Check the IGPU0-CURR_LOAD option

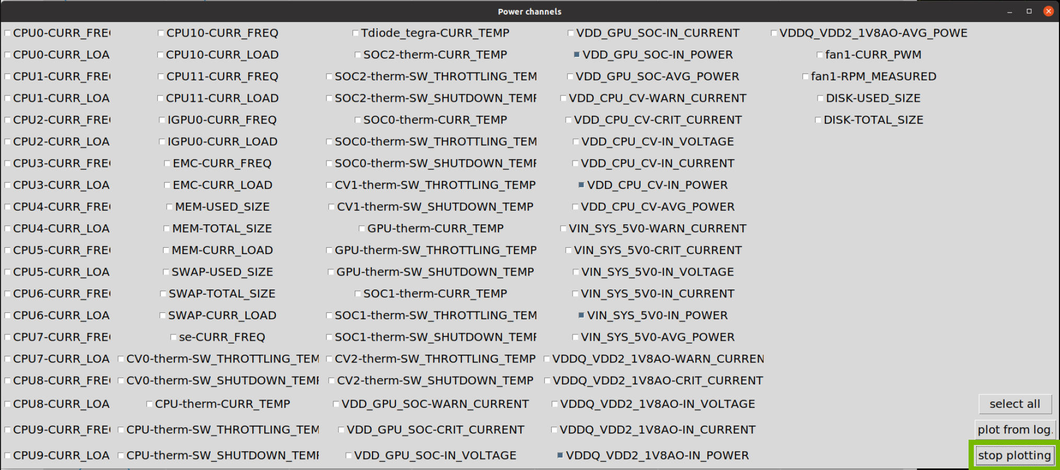[x=162, y=142]
